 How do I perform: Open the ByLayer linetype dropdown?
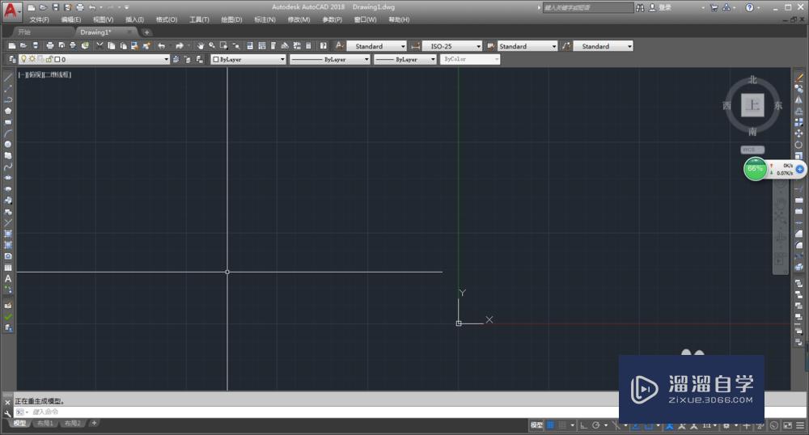(330, 59)
